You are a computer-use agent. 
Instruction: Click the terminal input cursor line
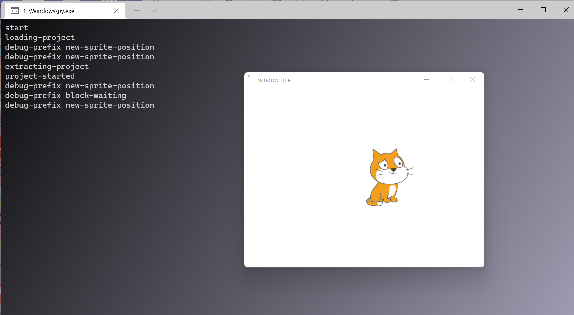5,115
